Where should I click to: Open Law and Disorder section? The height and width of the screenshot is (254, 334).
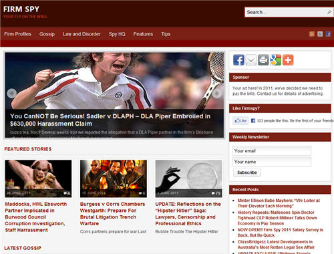click(x=81, y=34)
